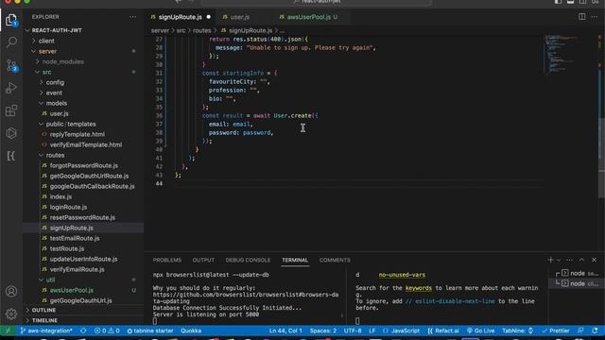This screenshot has width=605, height=340.
Task: Open the new terminal profile dropdown arrow
Action: pyautogui.click(x=559, y=261)
